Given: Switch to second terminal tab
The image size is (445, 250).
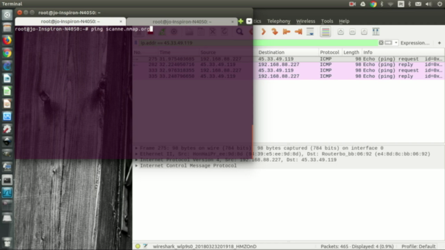Looking at the screenshot, I should coord(182,22).
